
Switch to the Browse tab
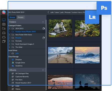(x=12, y=17)
